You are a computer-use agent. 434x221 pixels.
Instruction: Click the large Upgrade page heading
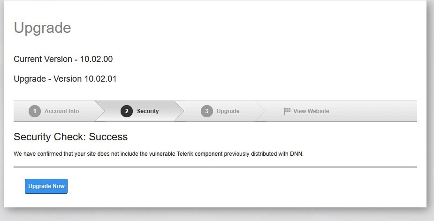[42, 28]
